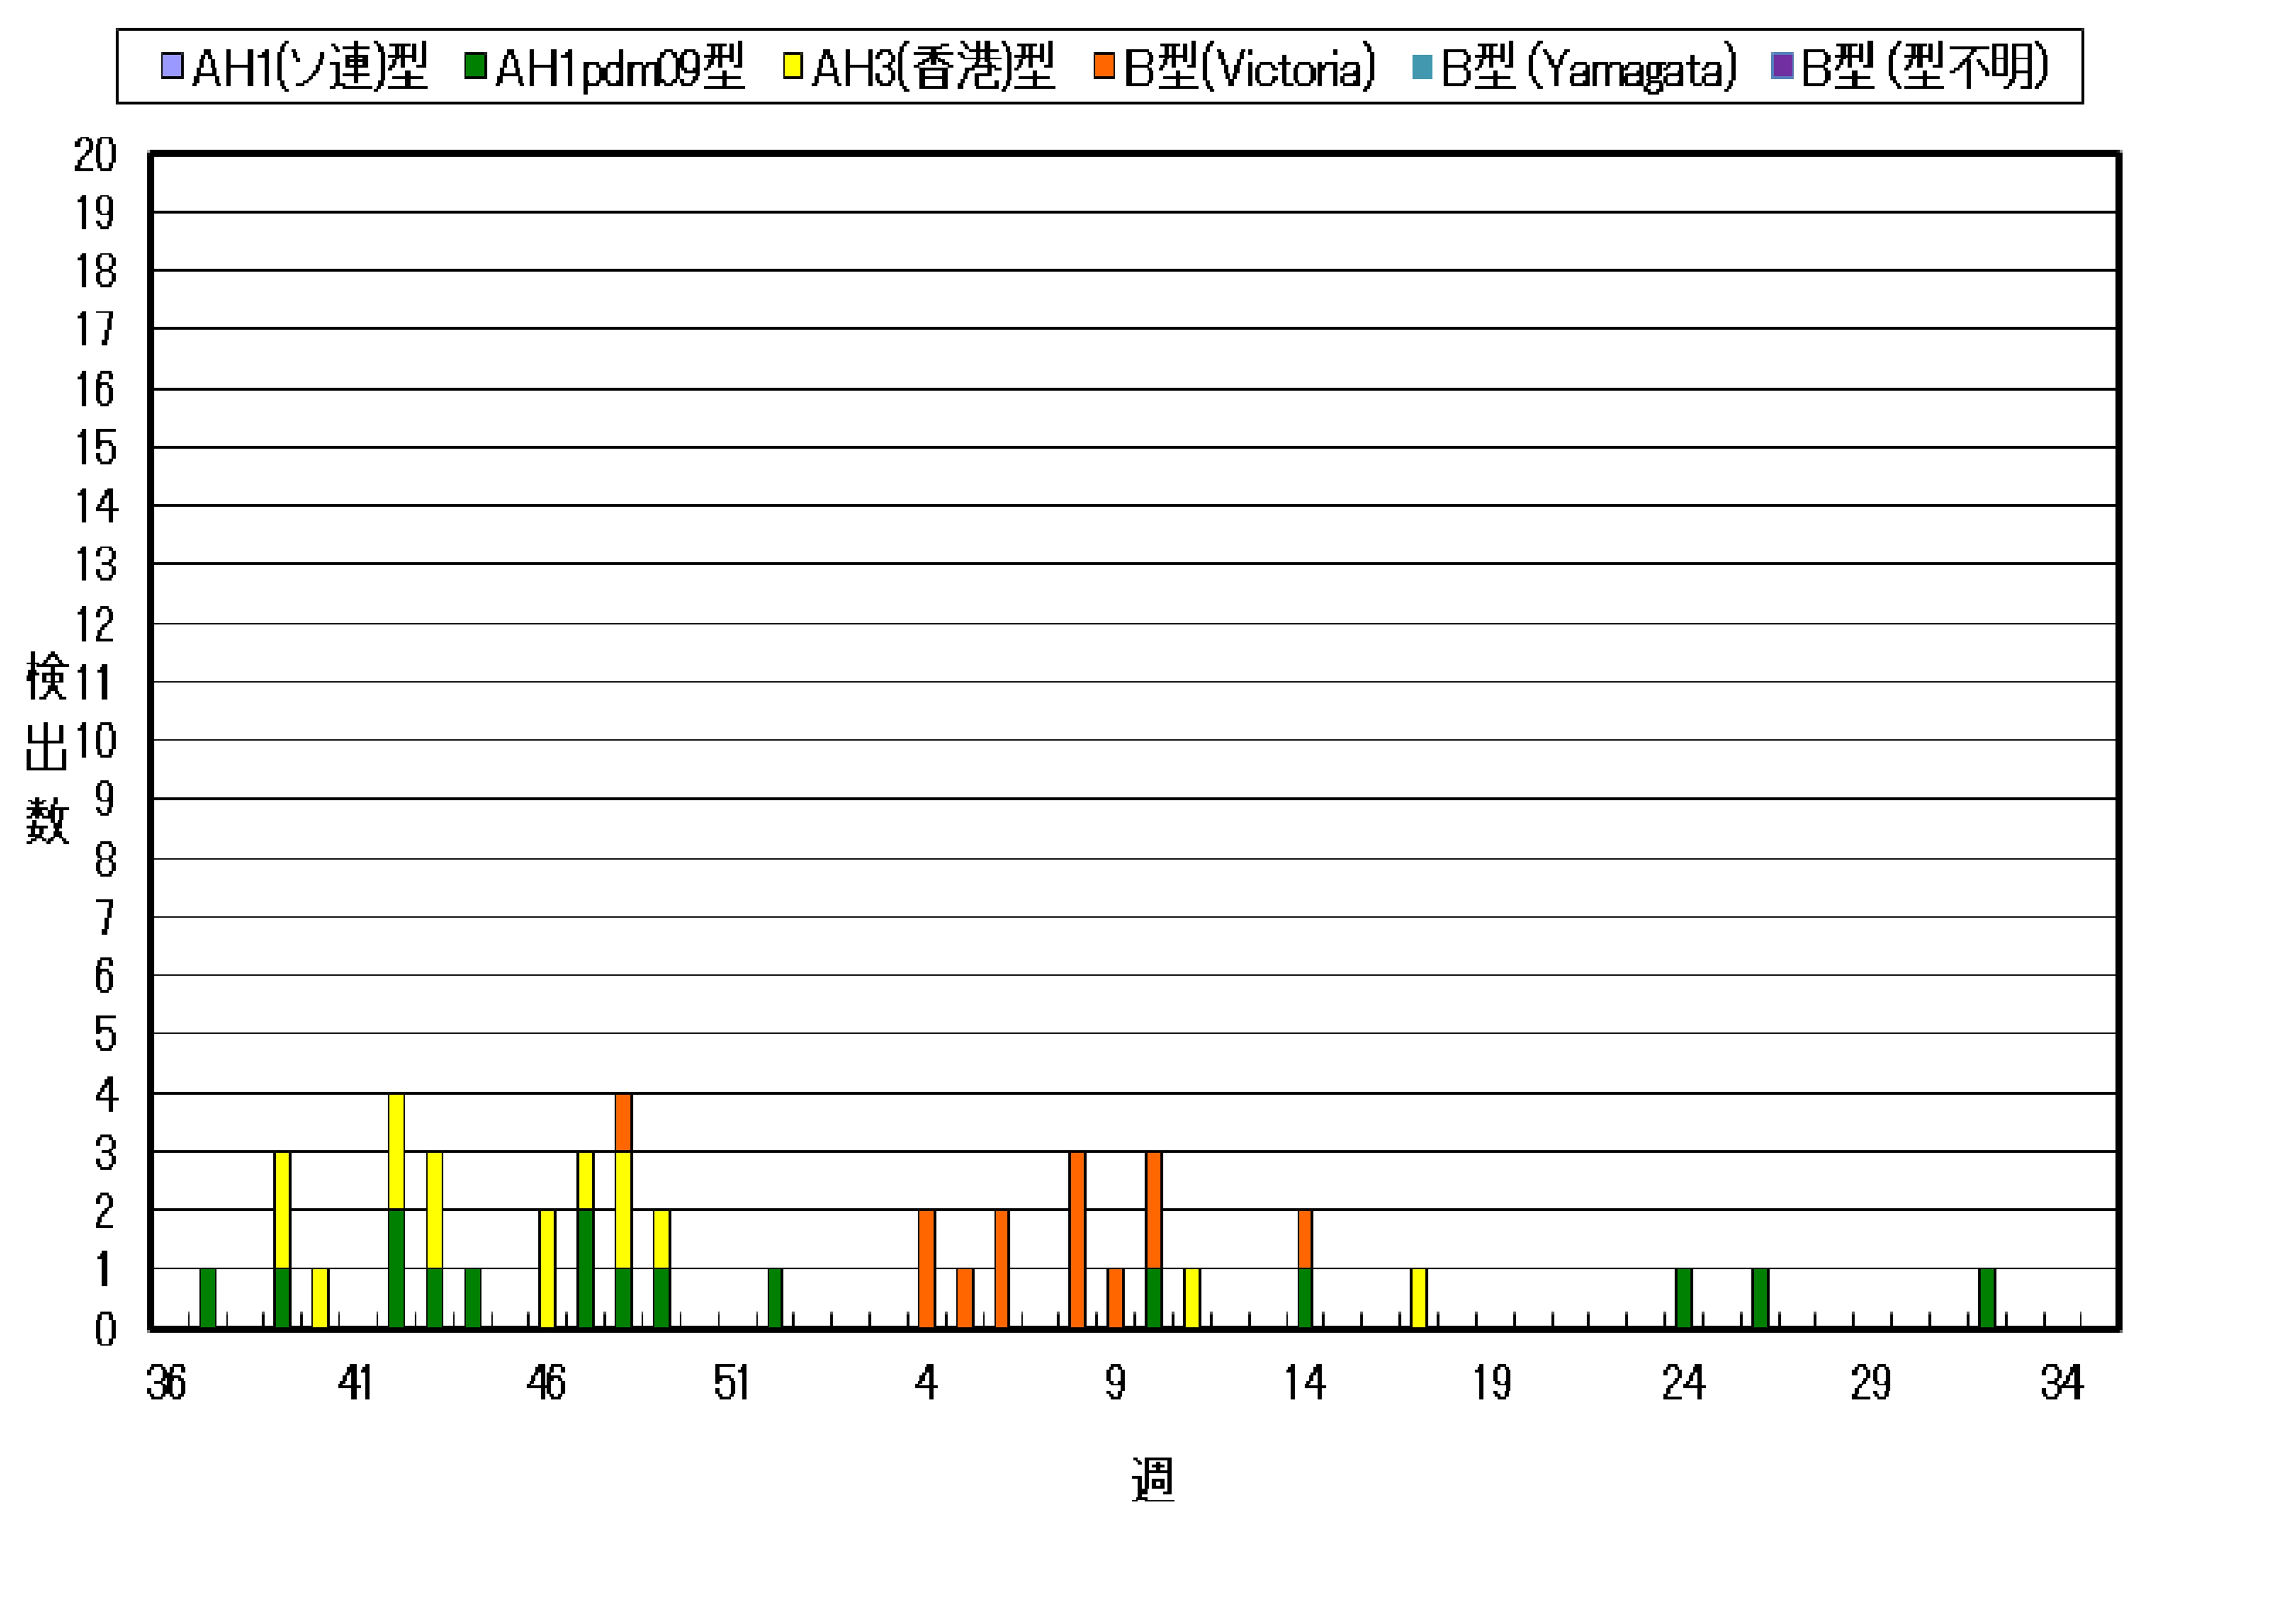Select the legend label "AH1(ソ連)型"
The height and width of the screenshot is (1624, 2282).
click(310, 67)
